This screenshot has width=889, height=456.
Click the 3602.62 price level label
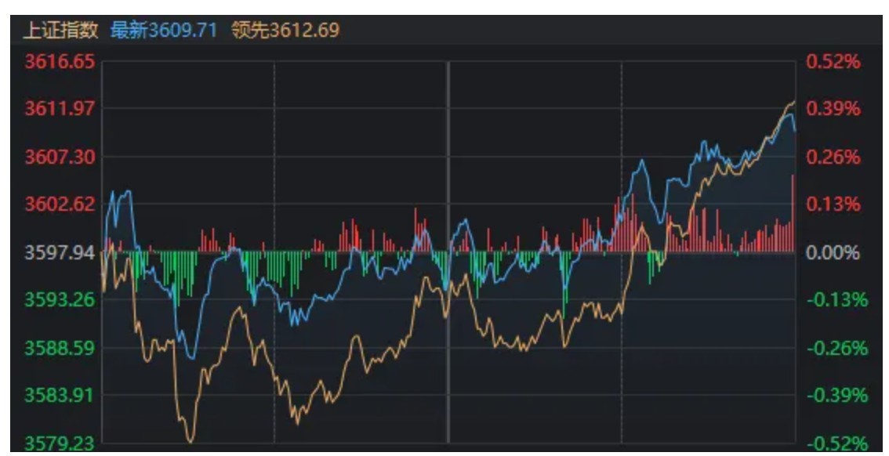[60, 204]
